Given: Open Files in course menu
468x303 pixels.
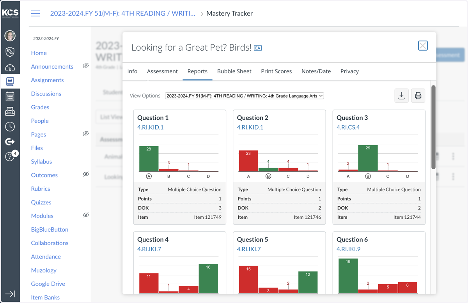Looking at the screenshot, I should pos(37,148).
